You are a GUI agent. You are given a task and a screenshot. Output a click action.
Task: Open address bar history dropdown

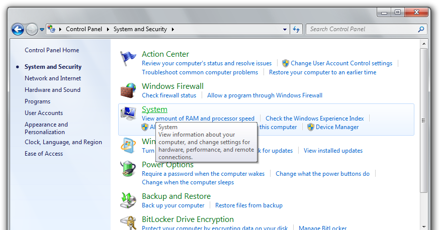pyautogui.click(x=285, y=29)
